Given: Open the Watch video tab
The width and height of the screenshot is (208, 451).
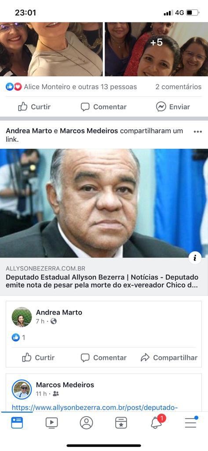Looking at the screenshot, I should coord(52,423).
